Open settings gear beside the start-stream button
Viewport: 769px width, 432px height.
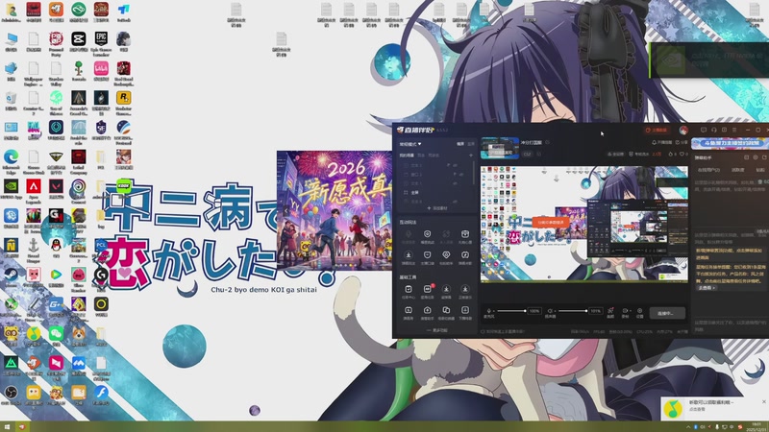click(639, 312)
